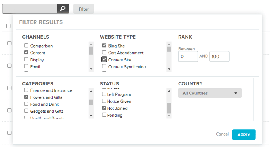Toggle the Content Site checkbox
Screen dimensions: 270x147
pos(104,59)
